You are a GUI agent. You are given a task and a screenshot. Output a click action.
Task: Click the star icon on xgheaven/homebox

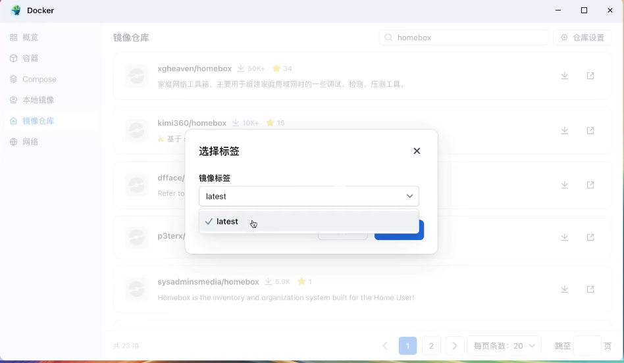[276, 68]
